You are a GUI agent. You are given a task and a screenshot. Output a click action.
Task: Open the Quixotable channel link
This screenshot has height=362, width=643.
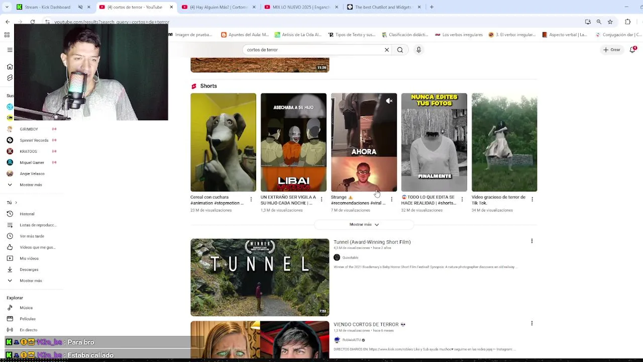(x=350, y=257)
